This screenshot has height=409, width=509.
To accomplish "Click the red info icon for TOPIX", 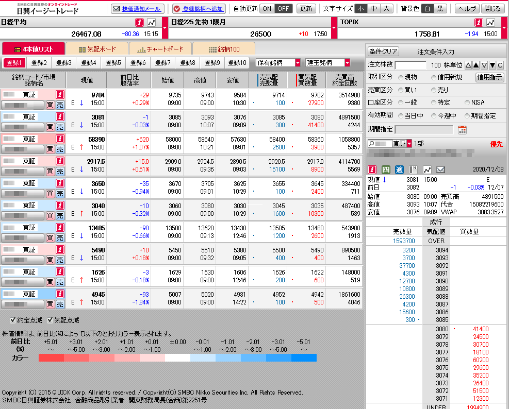I will coord(479,23).
